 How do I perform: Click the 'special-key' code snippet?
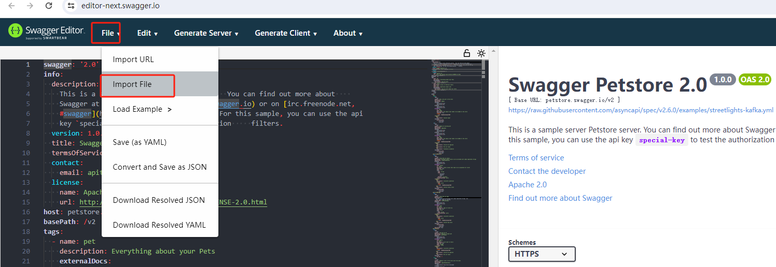661,140
